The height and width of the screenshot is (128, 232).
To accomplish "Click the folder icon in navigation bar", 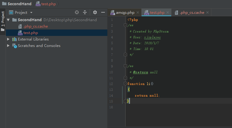I will 4,4.
